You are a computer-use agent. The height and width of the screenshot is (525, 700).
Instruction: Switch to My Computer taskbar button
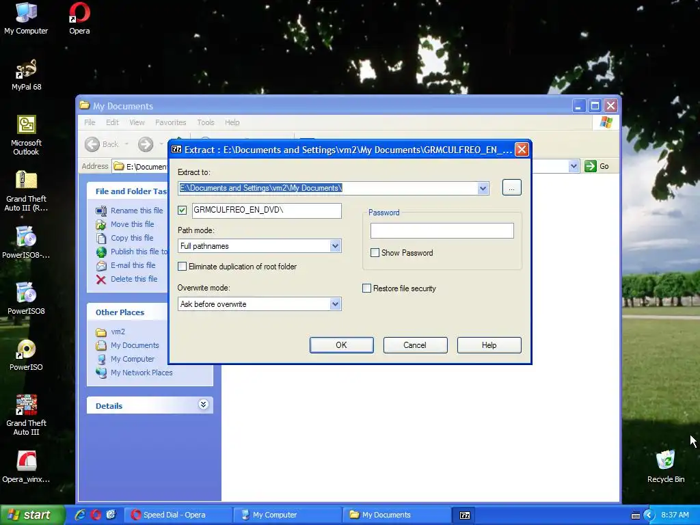tap(287, 515)
